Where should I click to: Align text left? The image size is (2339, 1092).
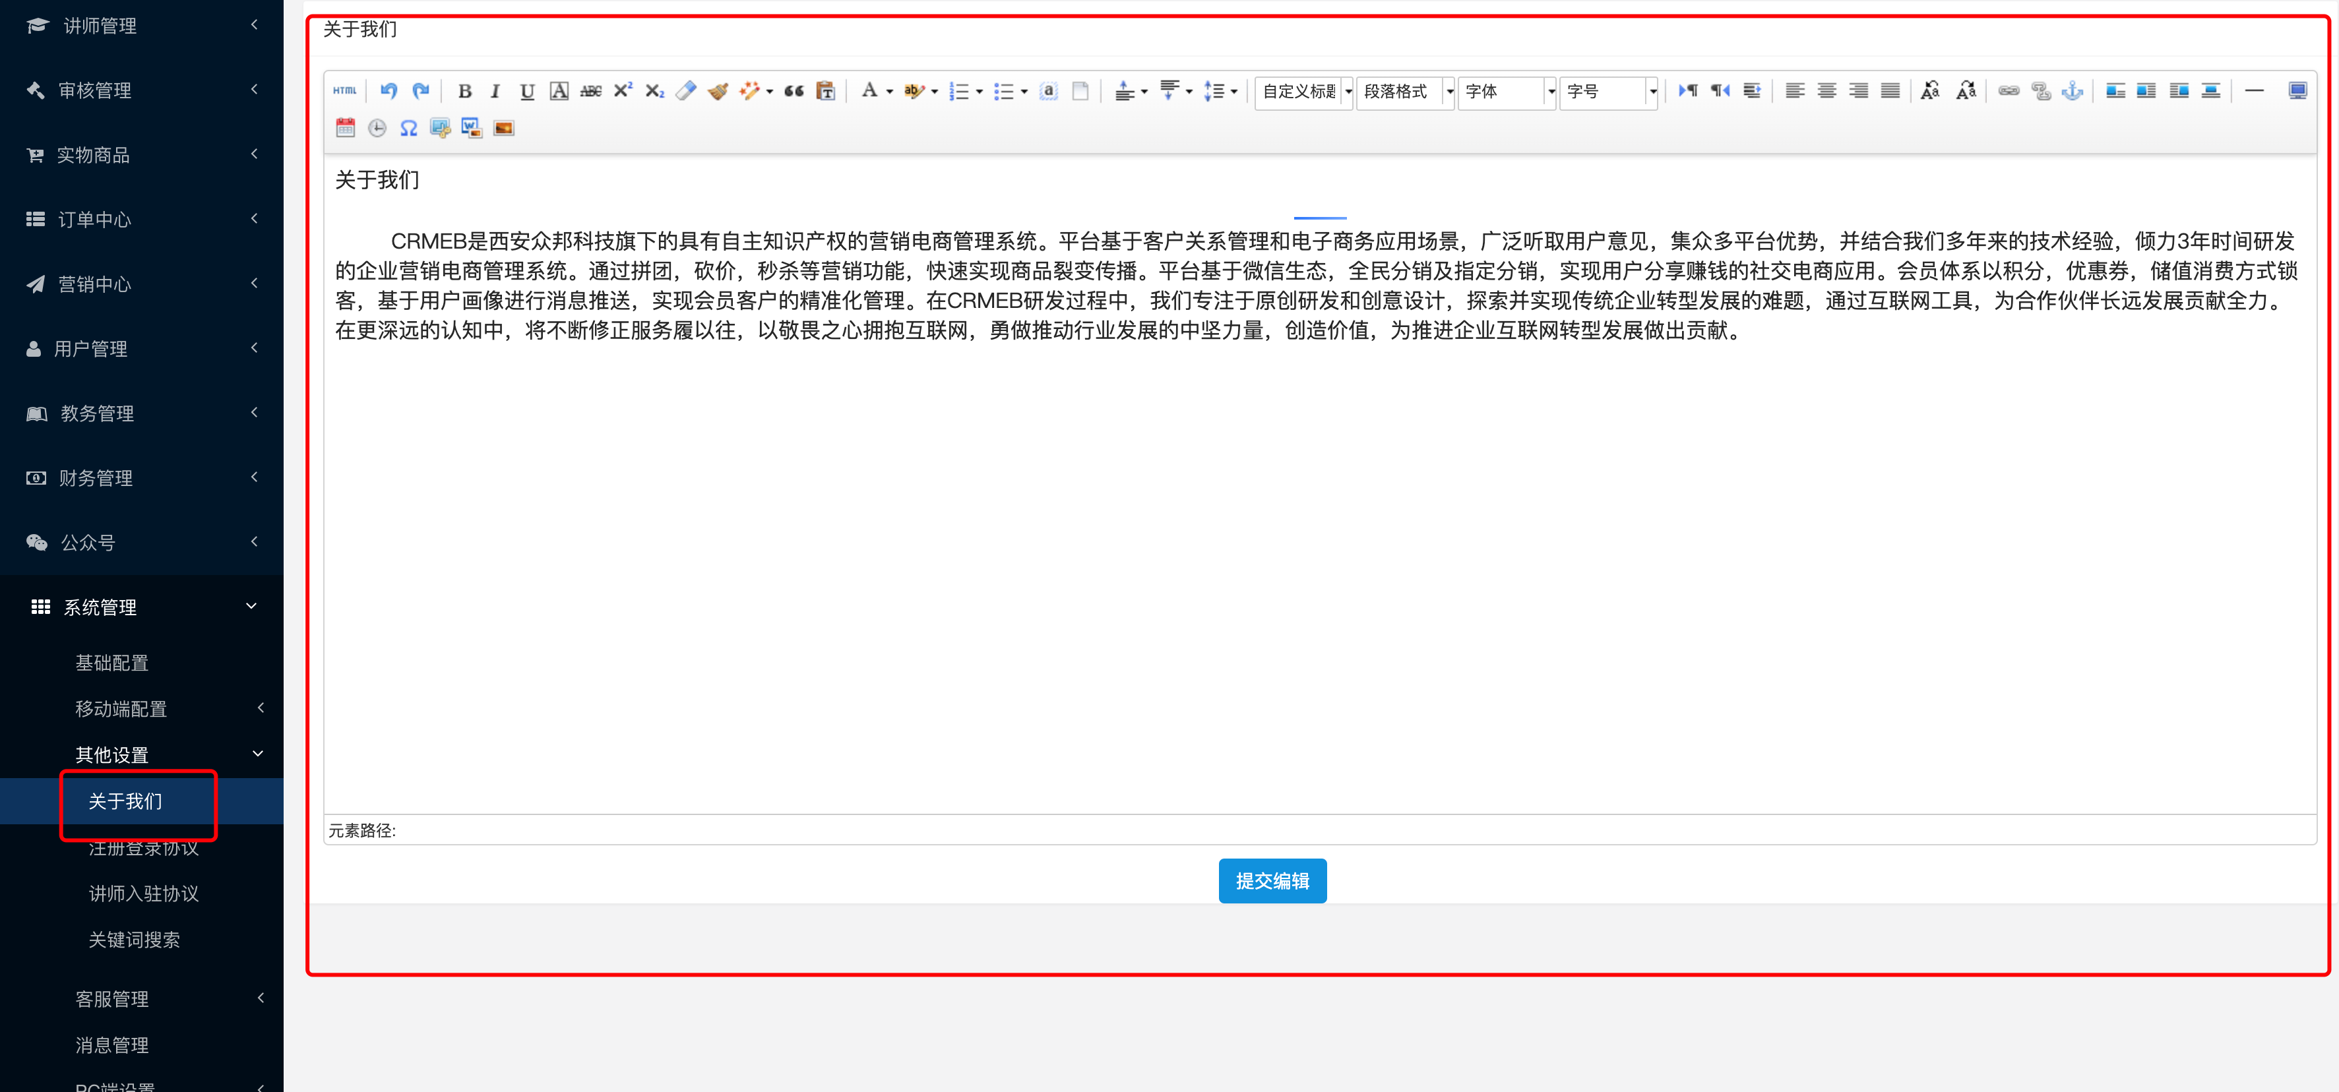1795,91
